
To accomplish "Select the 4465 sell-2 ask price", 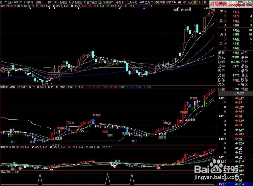I will coord(236,21).
